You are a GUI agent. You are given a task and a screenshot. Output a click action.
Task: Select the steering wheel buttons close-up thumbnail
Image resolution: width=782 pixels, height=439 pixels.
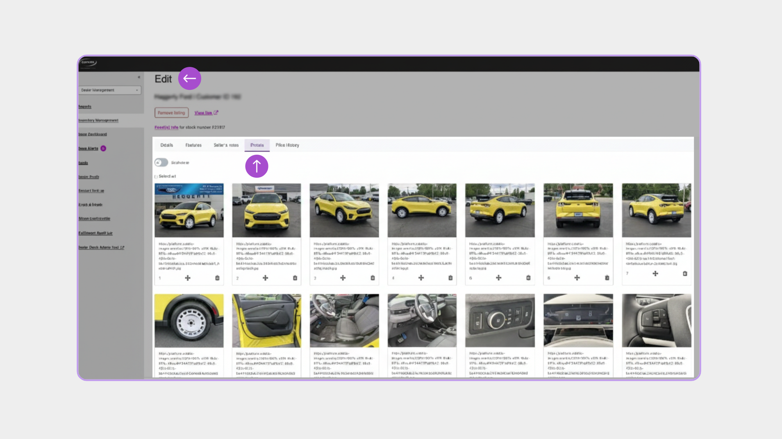[657, 321]
